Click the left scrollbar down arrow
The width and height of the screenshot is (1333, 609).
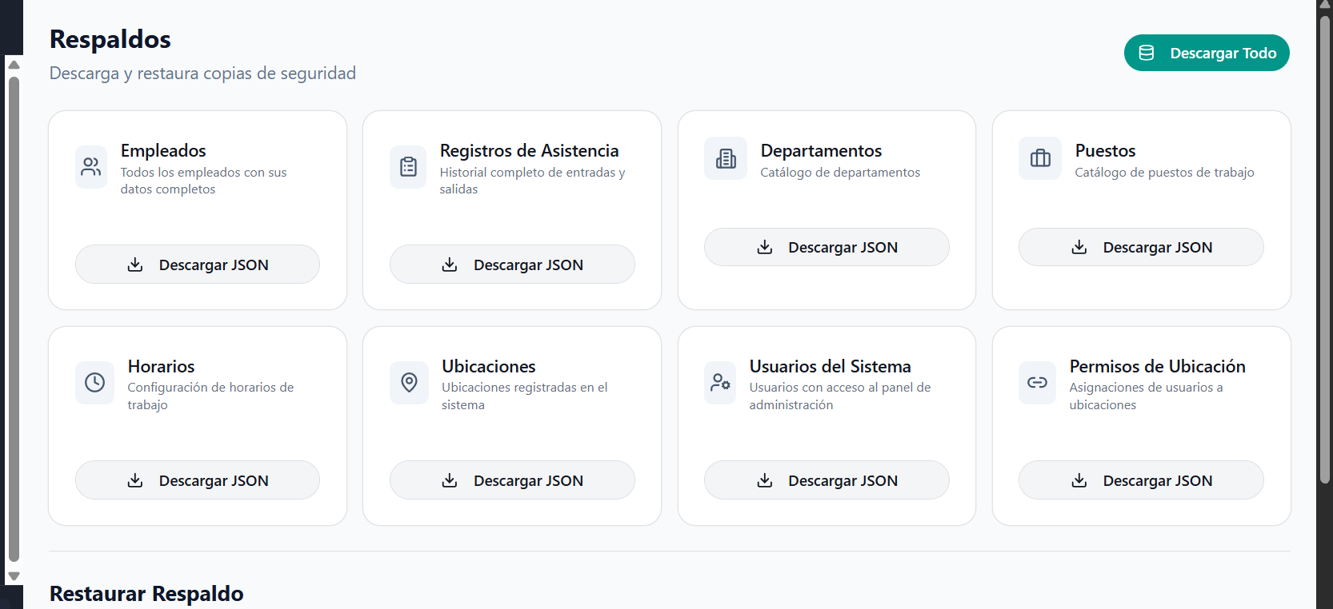coord(14,575)
